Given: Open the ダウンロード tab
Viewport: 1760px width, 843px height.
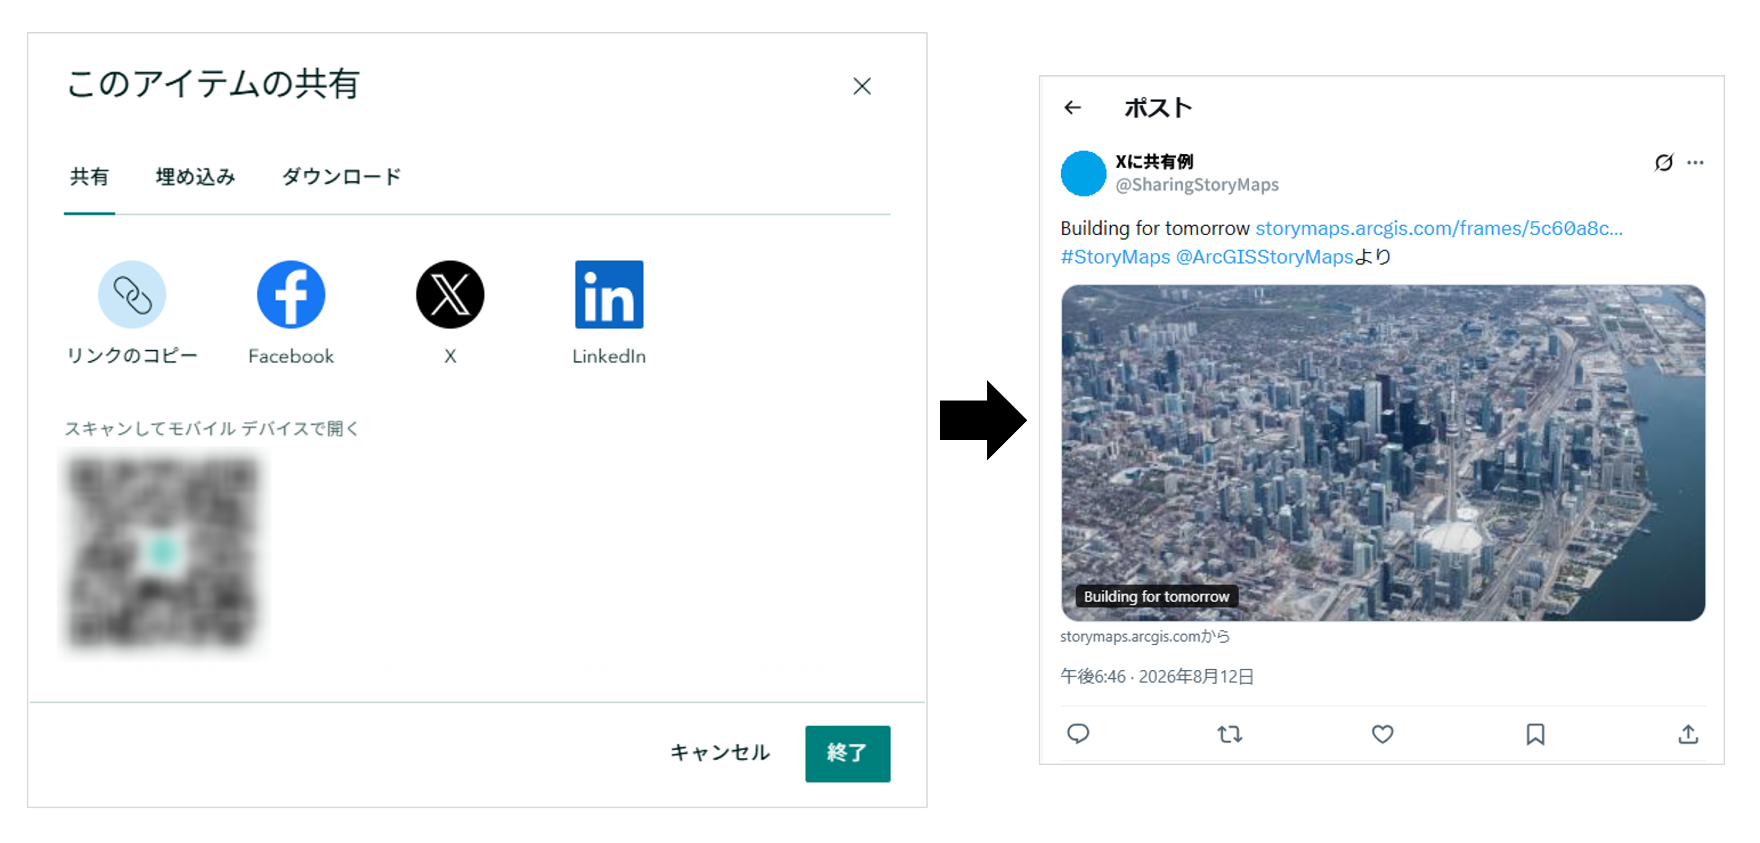Looking at the screenshot, I should [x=342, y=177].
